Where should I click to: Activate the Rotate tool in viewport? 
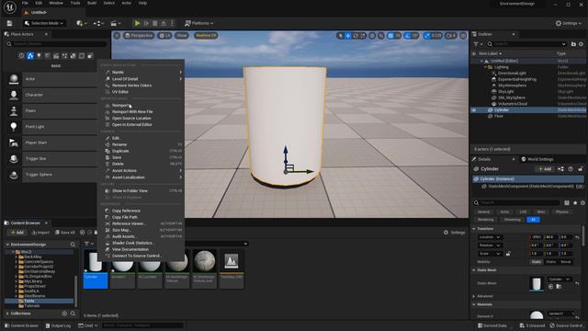pyautogui.click(x=356, y=36)
